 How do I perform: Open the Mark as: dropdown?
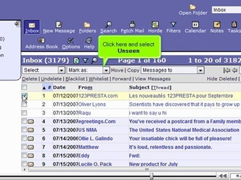coord(88,70)
